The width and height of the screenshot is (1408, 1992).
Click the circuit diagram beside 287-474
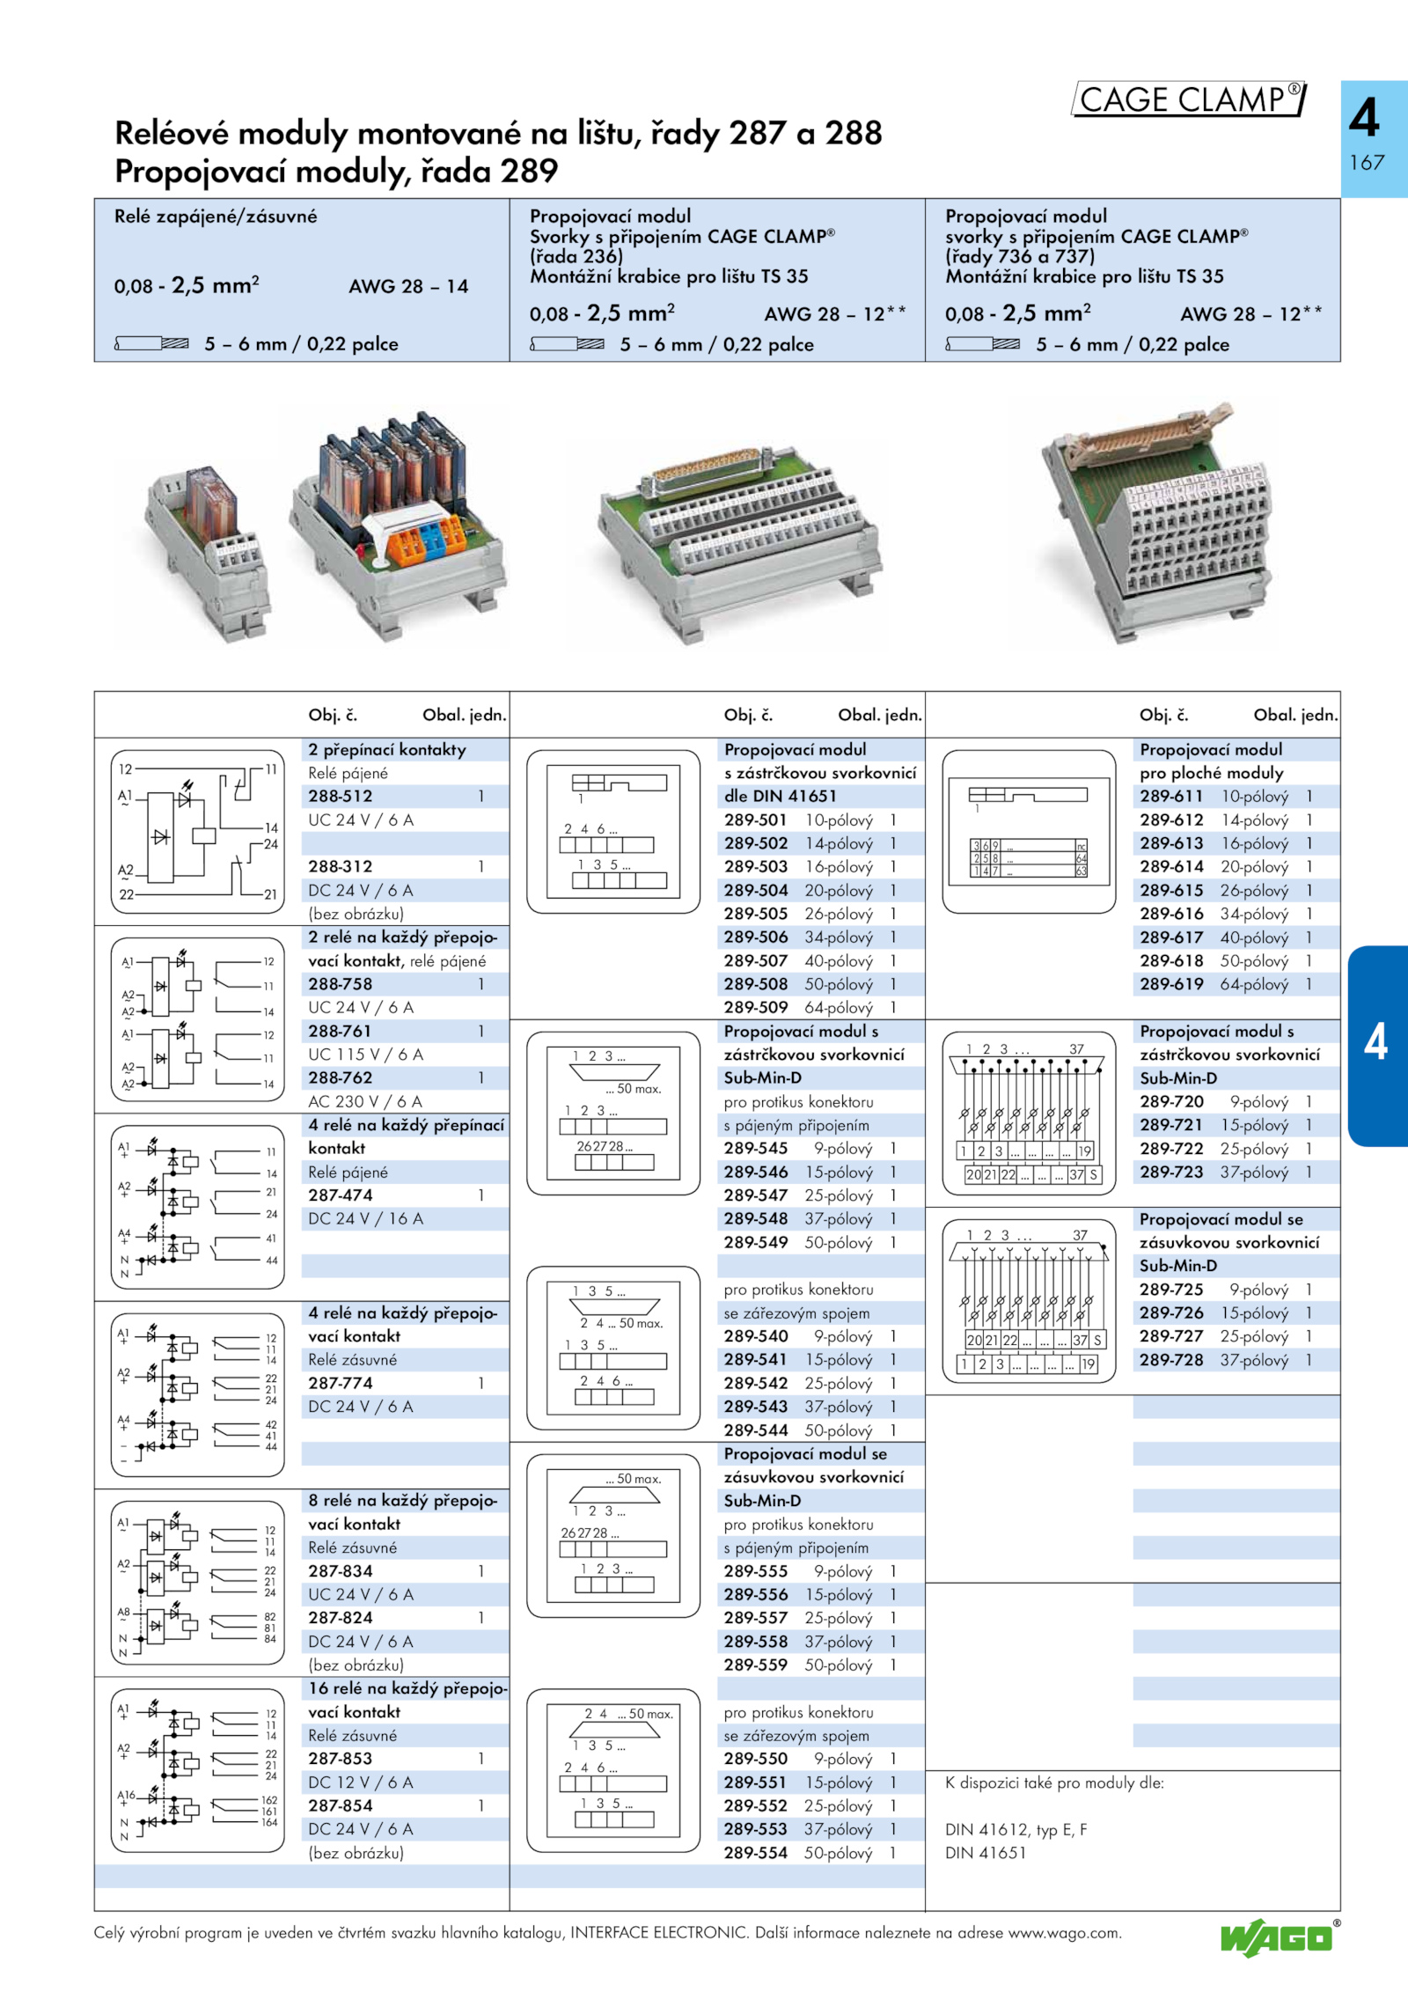198,1208
